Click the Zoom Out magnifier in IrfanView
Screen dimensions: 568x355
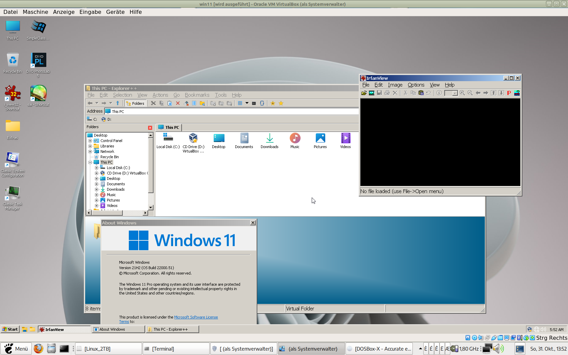click(470, 93)
